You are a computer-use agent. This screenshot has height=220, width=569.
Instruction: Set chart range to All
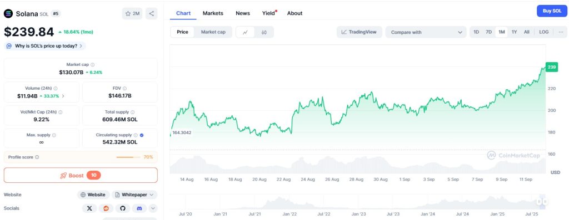tap(527, 32)
